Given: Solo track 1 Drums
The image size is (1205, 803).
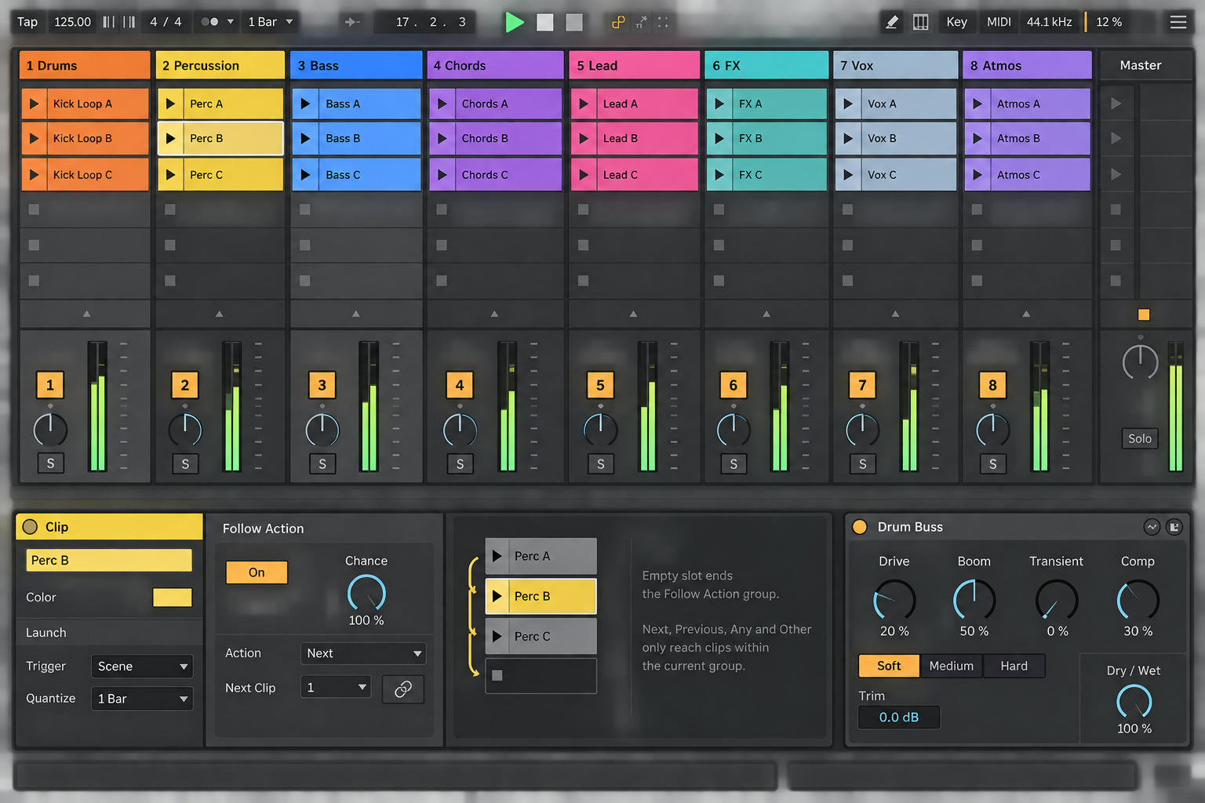Looking at the screenshot, I should click(51, 463).
